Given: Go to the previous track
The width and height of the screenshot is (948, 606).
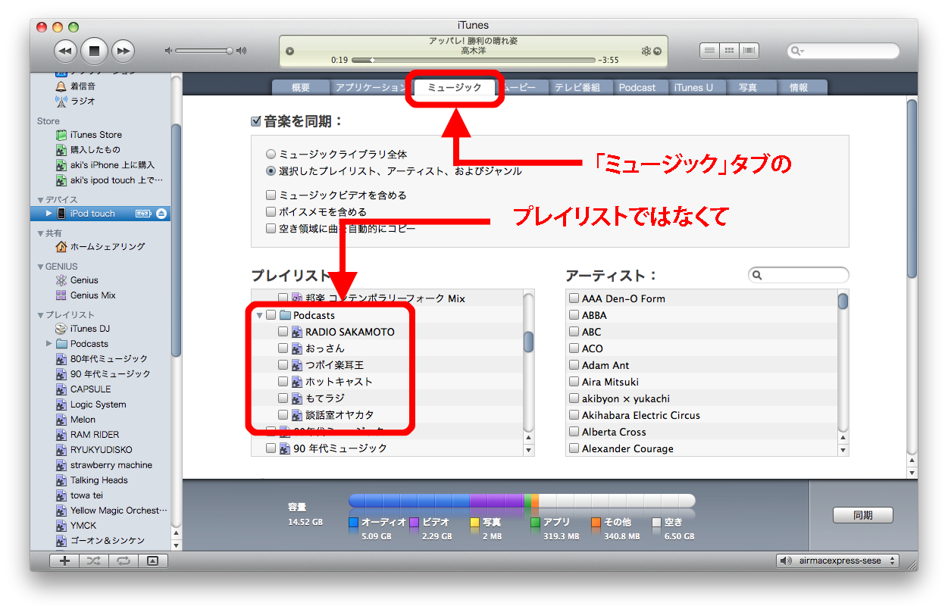Looking at the screenshot, I should 65,51.
